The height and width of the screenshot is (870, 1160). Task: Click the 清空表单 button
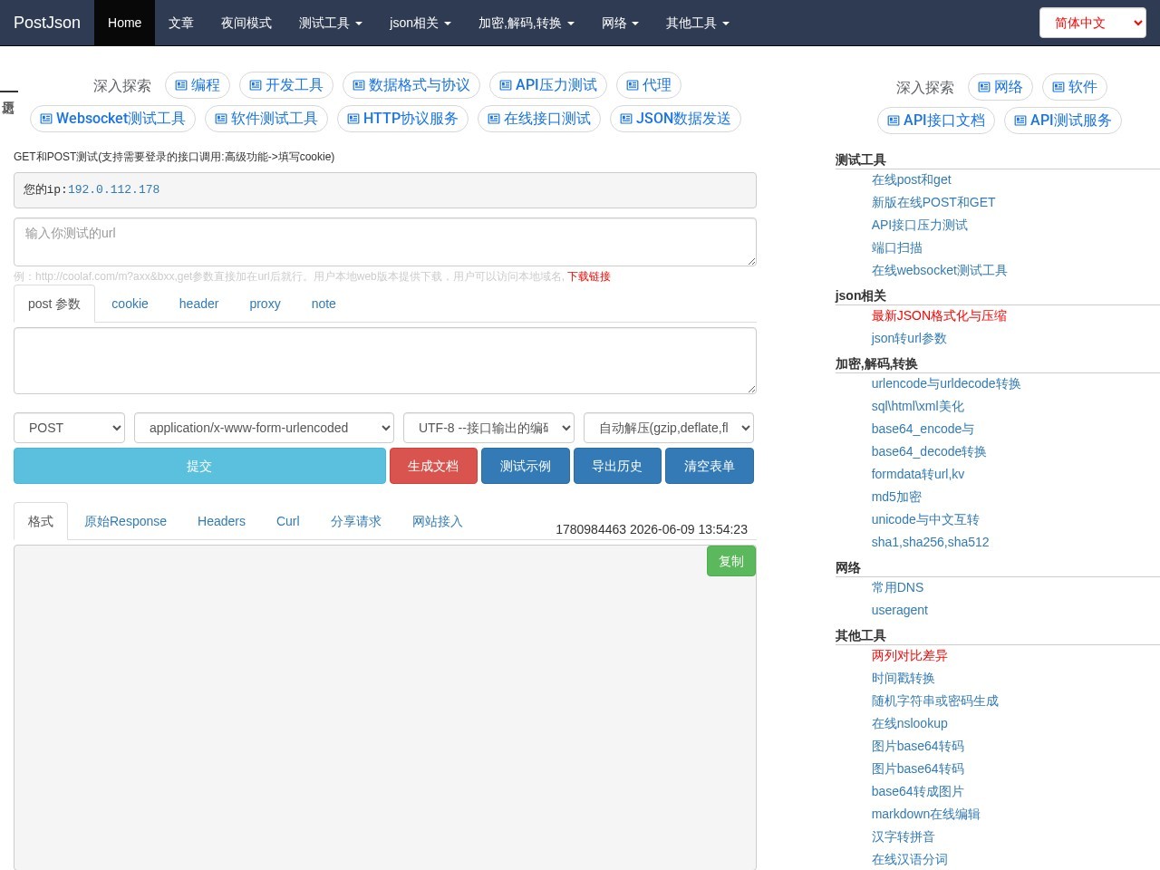click(710, 466)
